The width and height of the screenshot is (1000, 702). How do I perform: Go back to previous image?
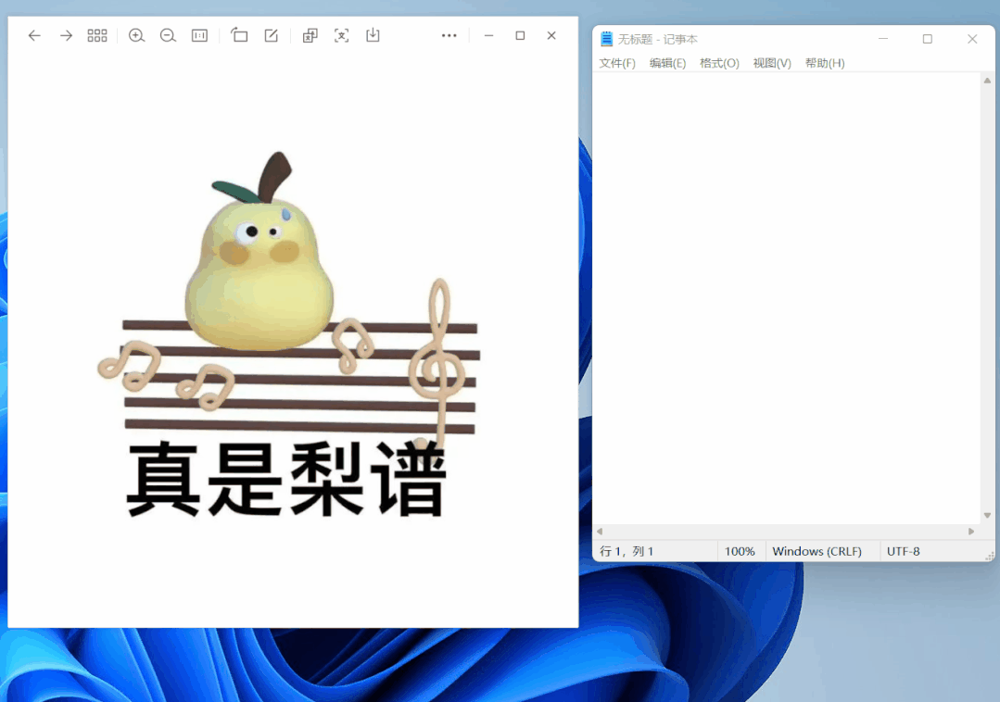[x=34, y=35]
